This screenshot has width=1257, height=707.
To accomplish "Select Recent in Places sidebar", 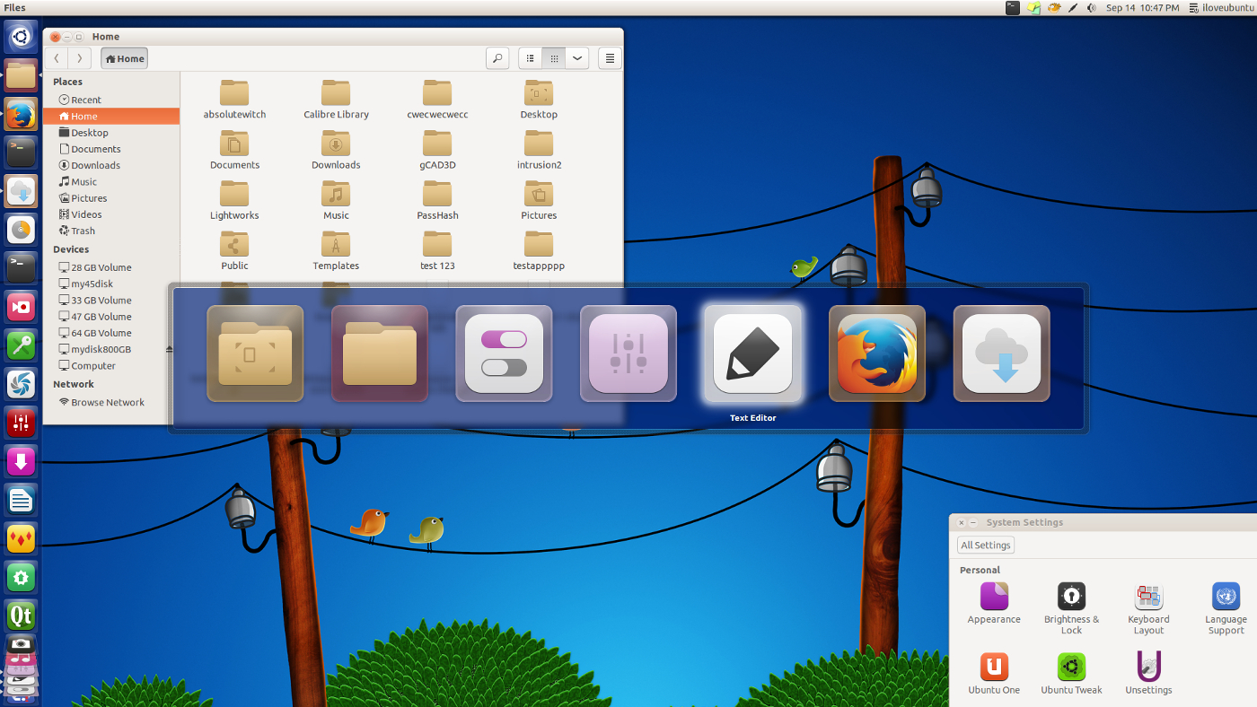I will coord(111,100).
